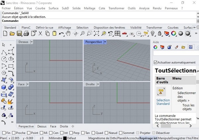The height and width of the screenshot is (140, 199).
Task: Switch to the Visibilité toolbar tab
Action: [136, 28]
